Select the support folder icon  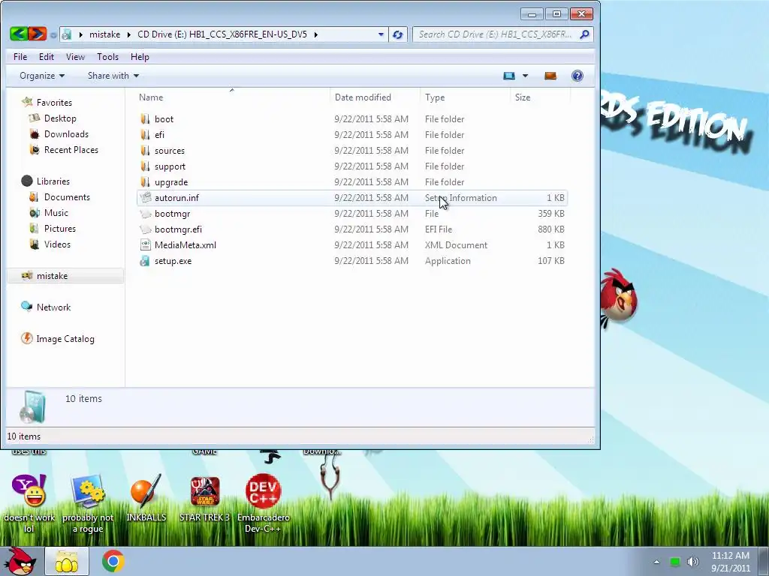(x=145, y=166)
